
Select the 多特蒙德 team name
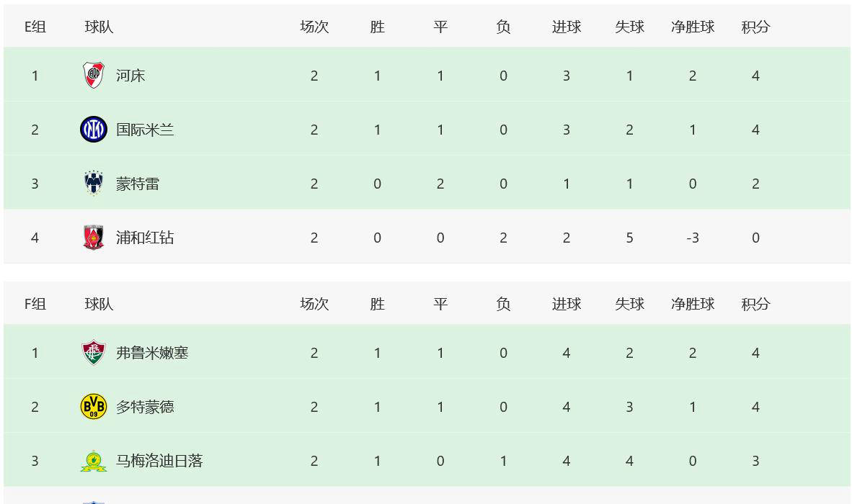145,407
